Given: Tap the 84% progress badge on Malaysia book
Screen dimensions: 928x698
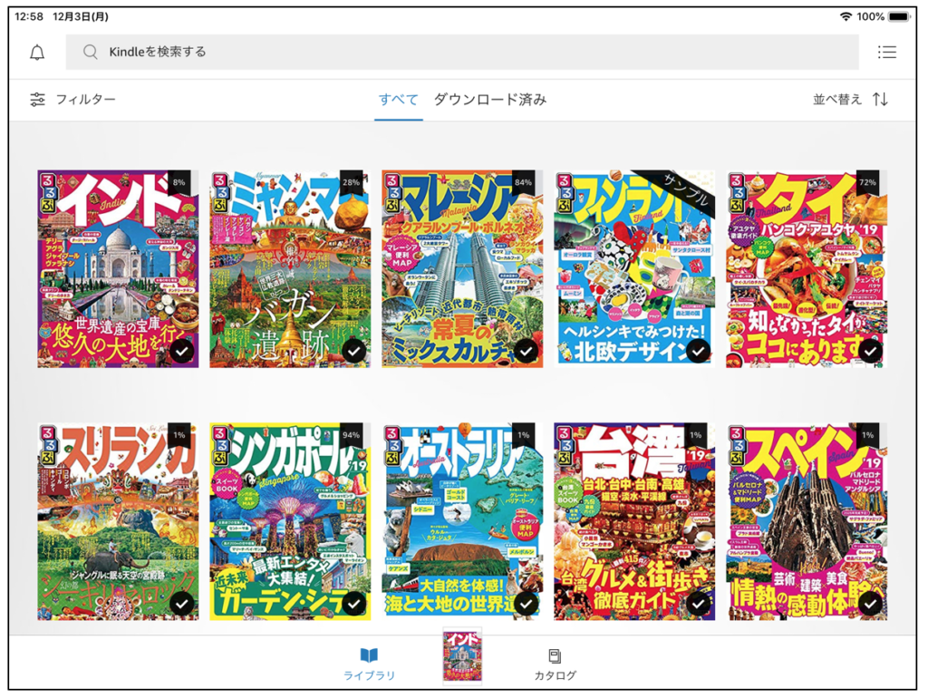Looking at the screenshot, I should [523, 182].
